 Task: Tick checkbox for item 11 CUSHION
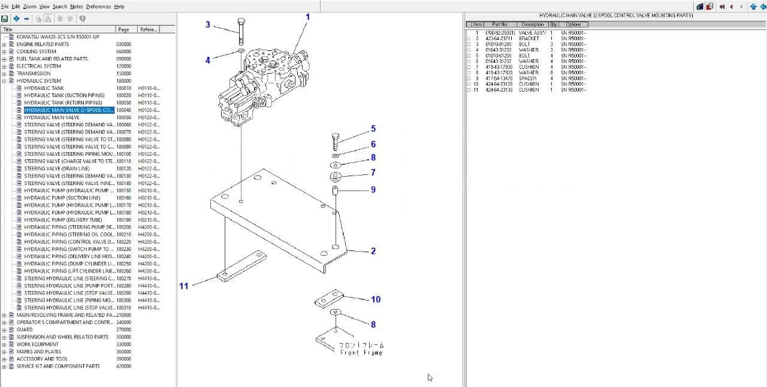469,90
